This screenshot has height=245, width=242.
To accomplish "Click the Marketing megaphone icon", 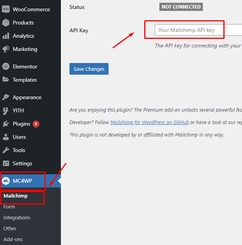I will (6, 49).
